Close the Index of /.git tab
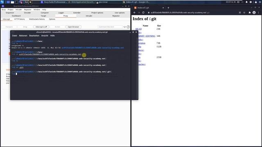This screenshot has width=262, height=147. pos(163,8)
